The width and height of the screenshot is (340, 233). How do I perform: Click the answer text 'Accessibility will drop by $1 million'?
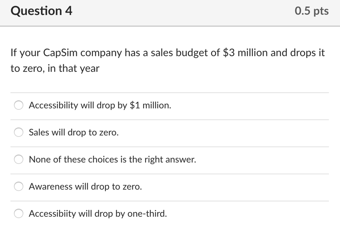(100, 105)
